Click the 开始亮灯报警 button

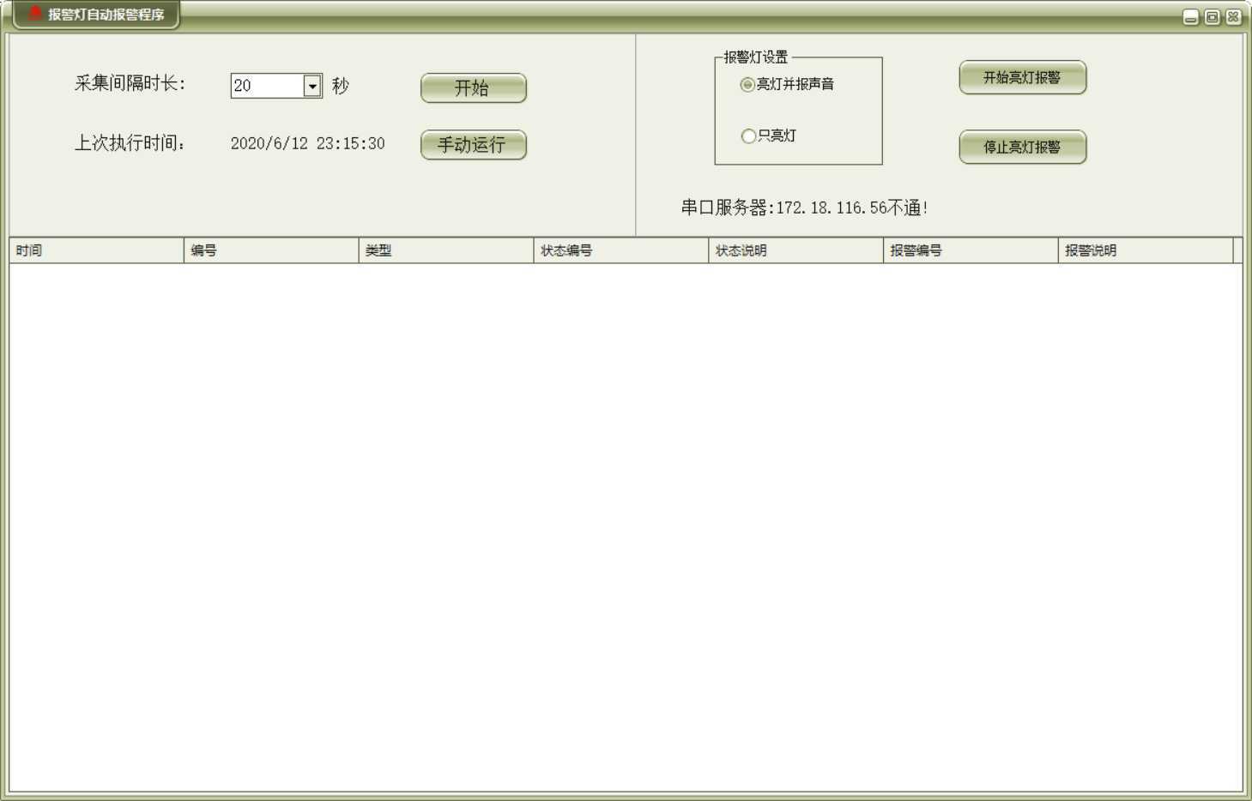pyautogui.click(x=1022, y=77)
